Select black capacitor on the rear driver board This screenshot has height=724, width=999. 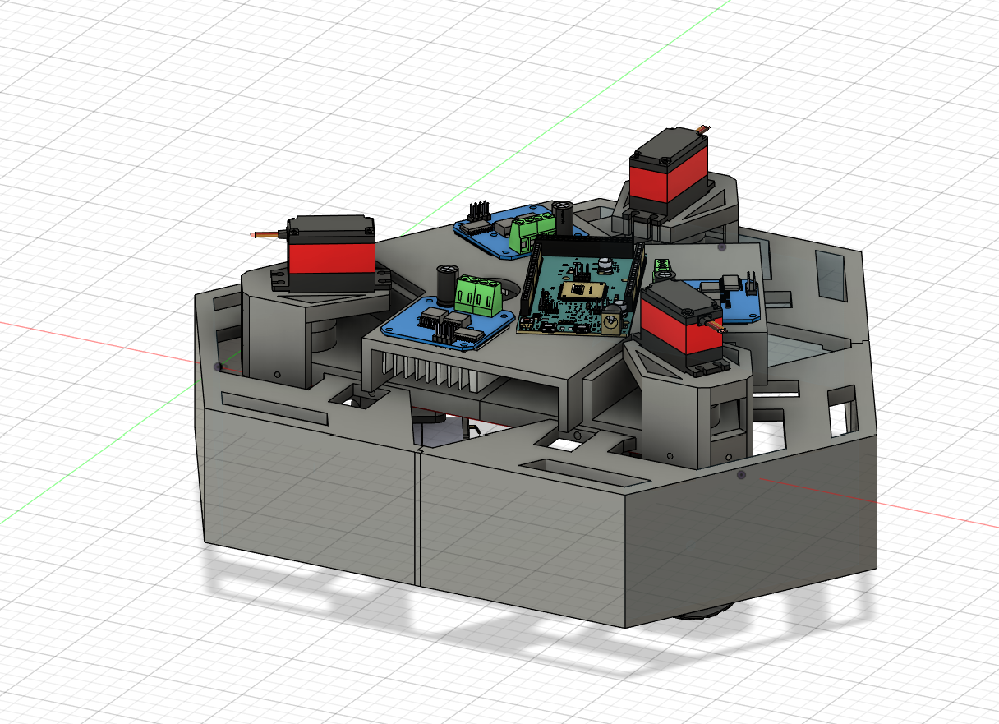point(563,215)
